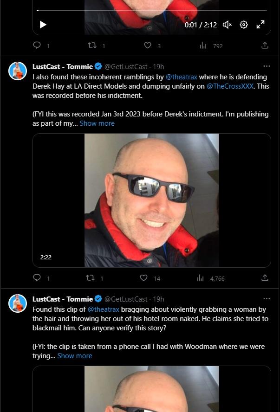Open video settings gear icon
This screenshot has width=280, height=412.
244,25
